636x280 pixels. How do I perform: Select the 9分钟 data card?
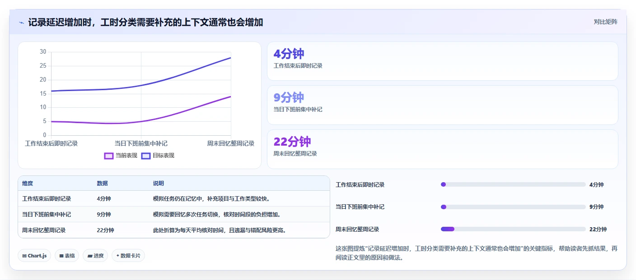coord(442,105)
